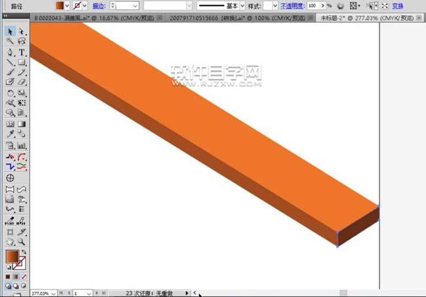This screenshot has width=426, height=297.
Task: Open the fill color dropdown in control bar
Action: tap(67, 5)
